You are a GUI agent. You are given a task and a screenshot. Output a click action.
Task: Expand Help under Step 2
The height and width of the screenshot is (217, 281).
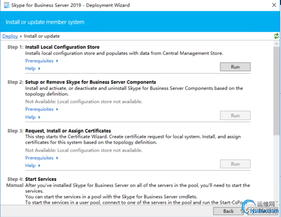tap(33, 117)
